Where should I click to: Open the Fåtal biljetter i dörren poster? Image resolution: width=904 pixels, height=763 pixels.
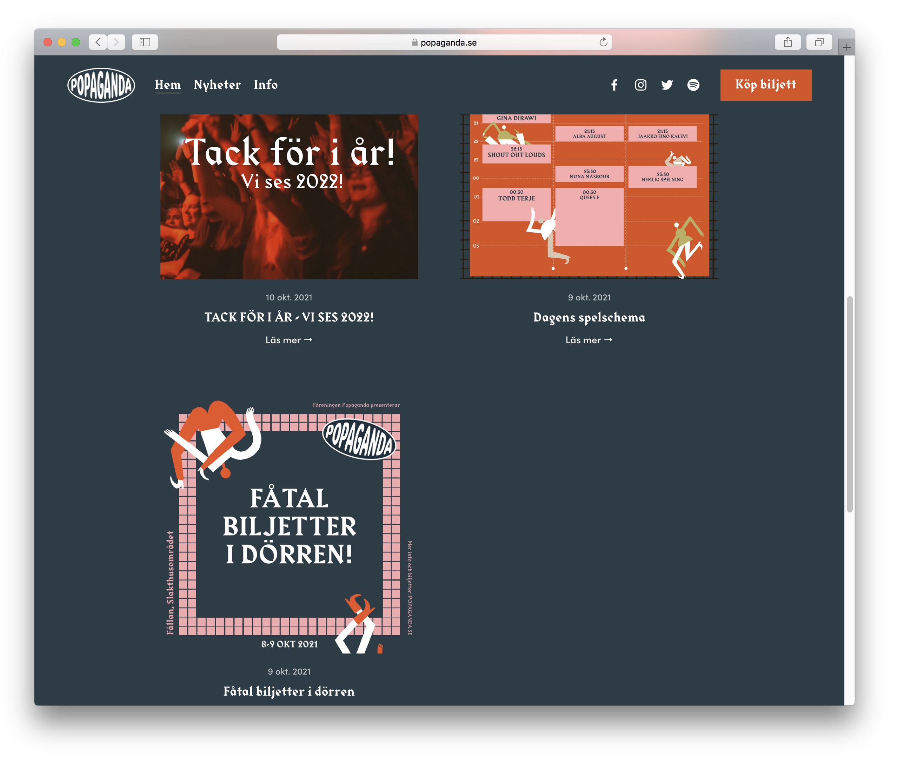pos(289,525)
